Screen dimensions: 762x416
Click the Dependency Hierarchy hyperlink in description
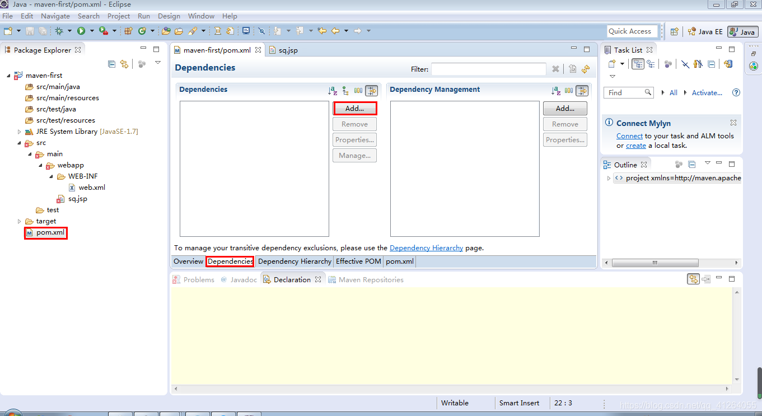(426, 247)
